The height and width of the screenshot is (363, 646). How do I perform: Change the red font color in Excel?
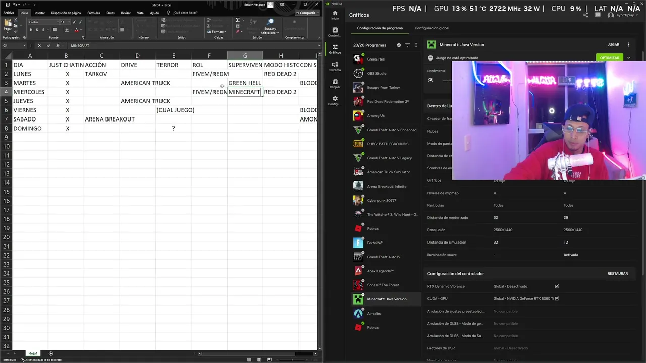(76, 30)
